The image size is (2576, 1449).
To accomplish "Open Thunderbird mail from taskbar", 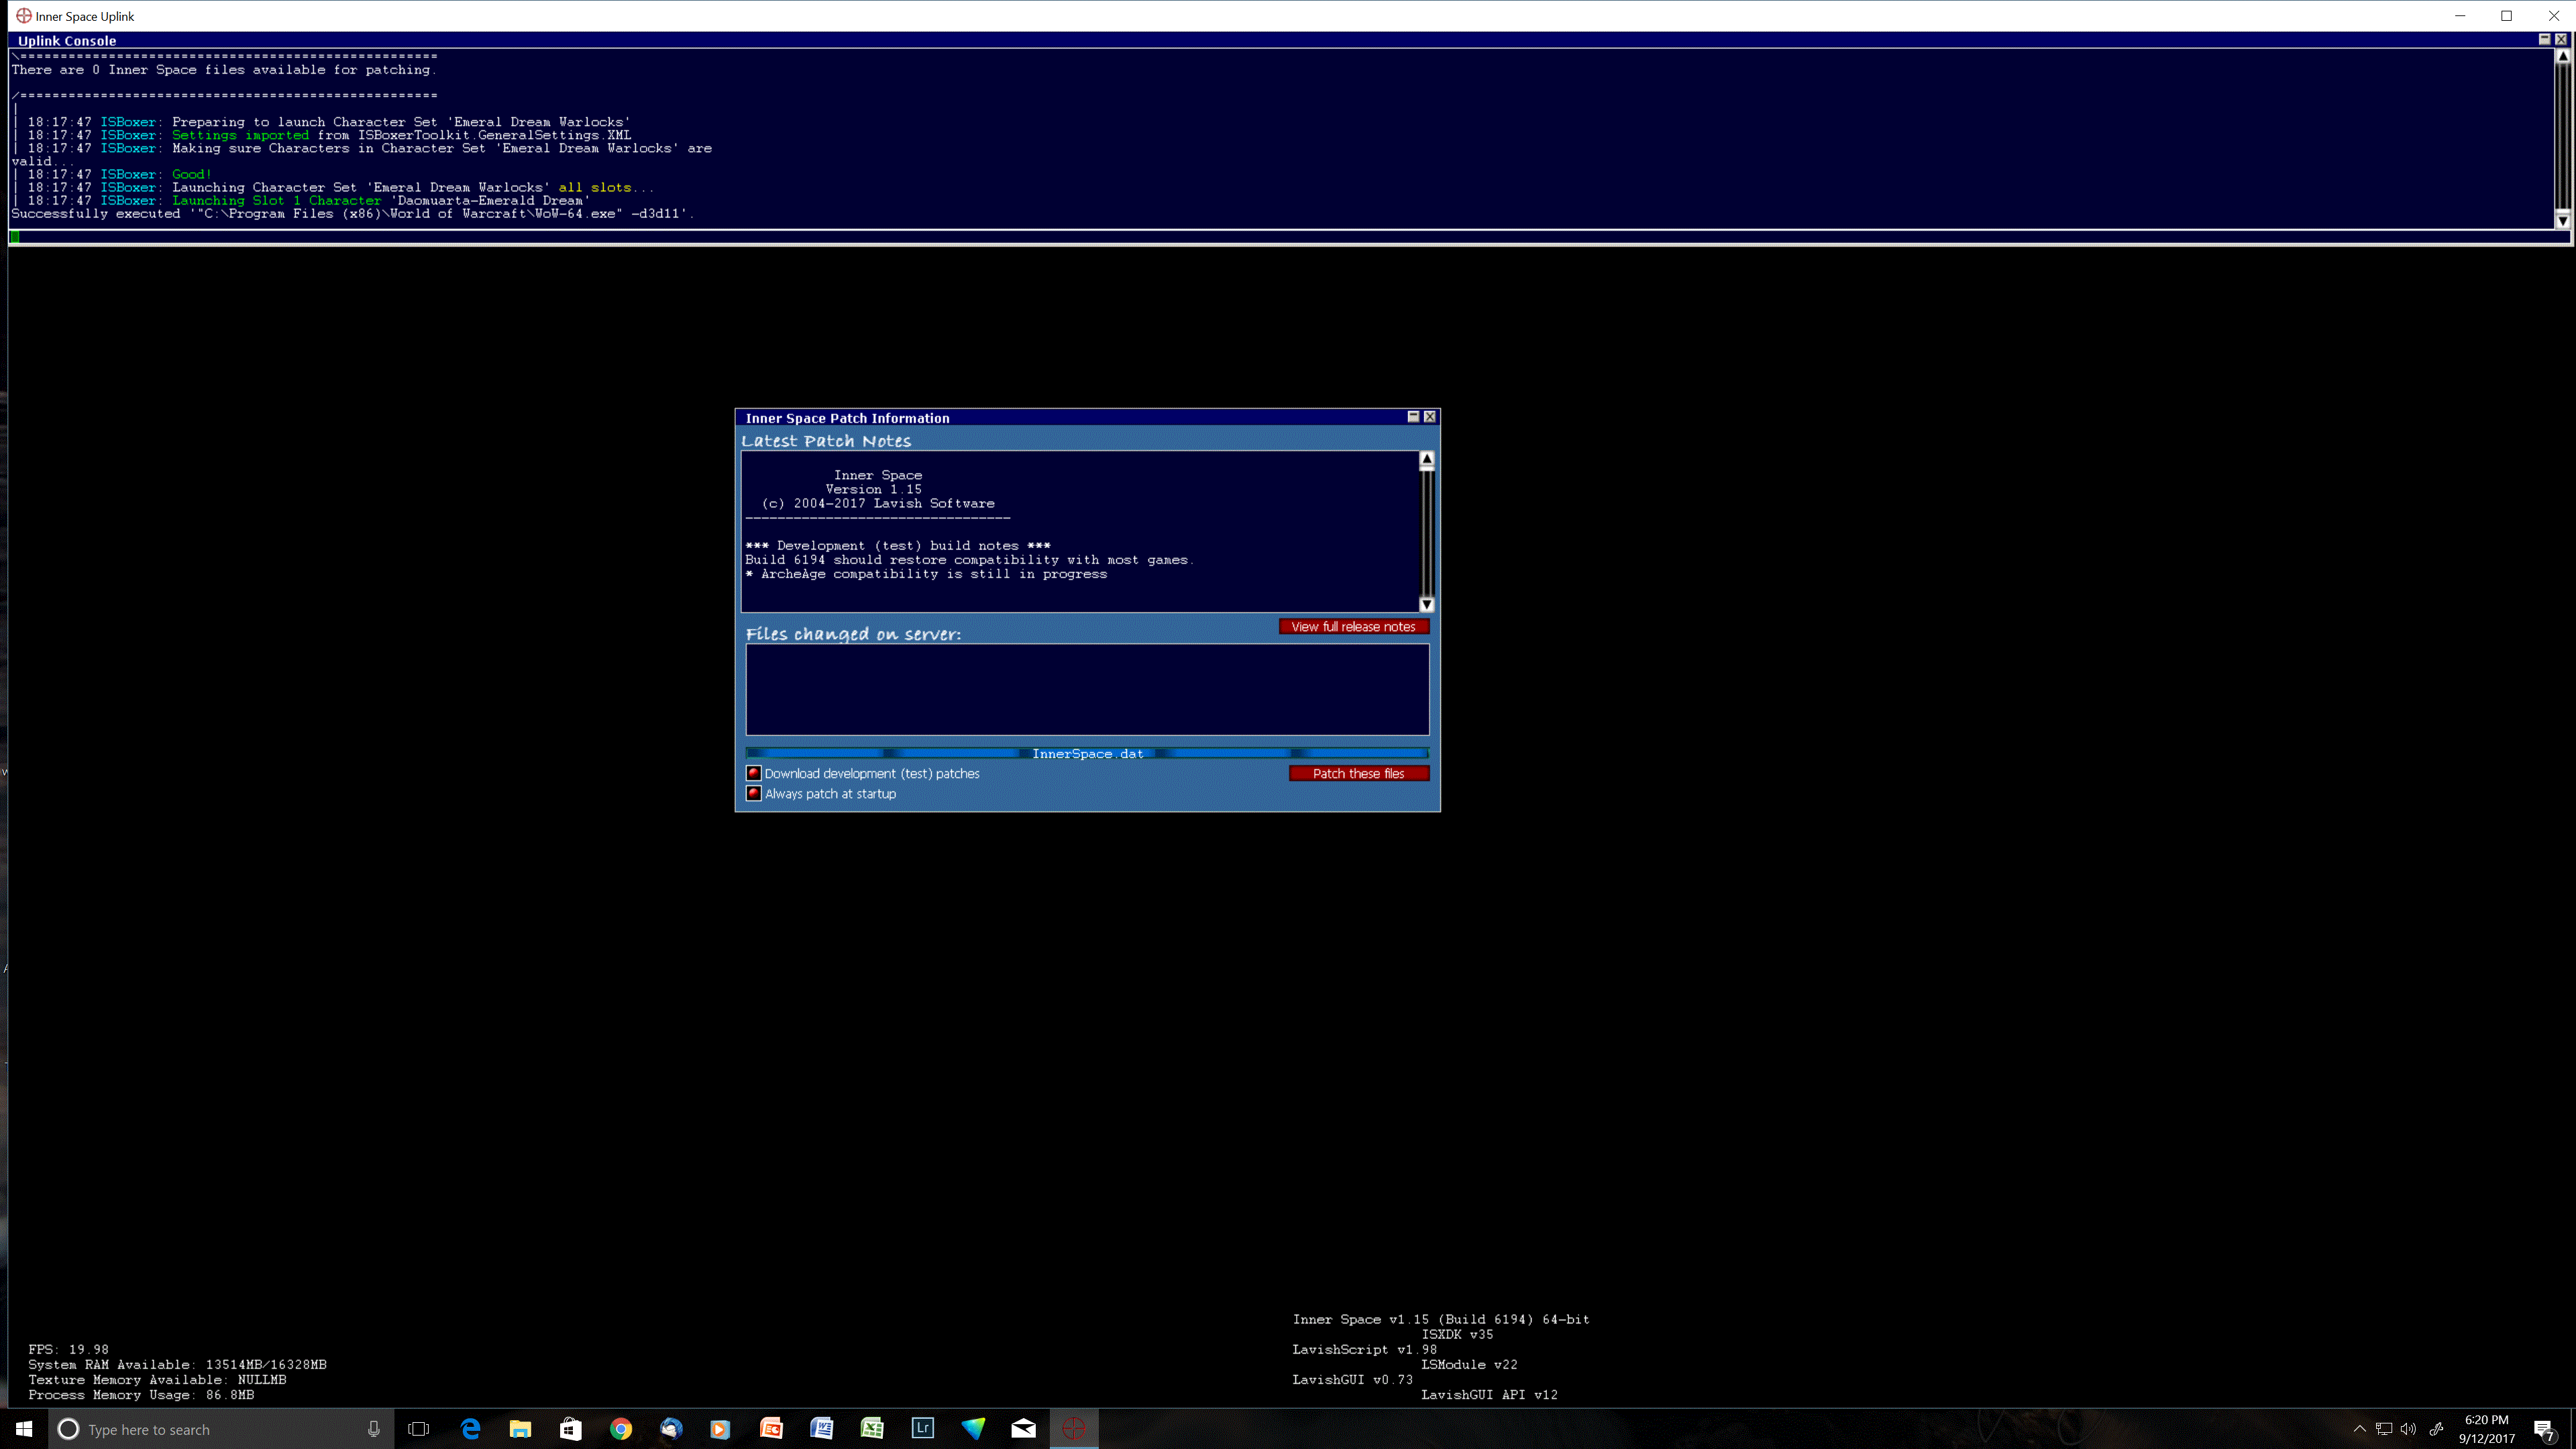I will coord(671,1429).
